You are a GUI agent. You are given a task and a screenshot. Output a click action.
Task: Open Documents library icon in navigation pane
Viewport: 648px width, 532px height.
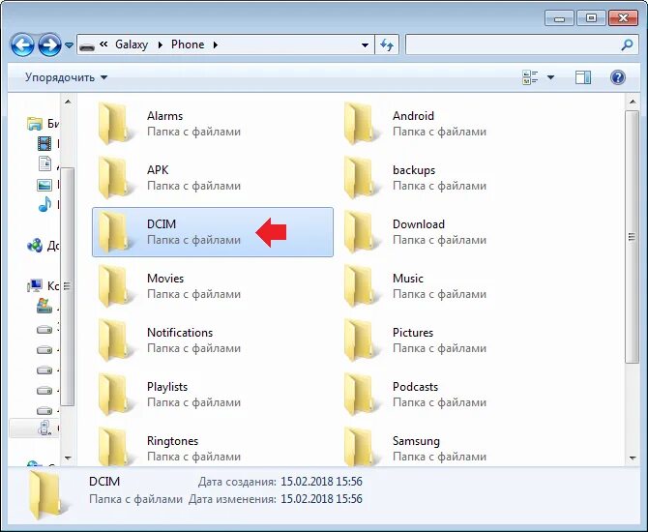(x=44, y=163)
